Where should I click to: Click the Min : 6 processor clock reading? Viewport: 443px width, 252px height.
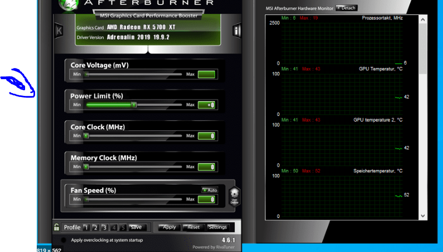(289, 18)
